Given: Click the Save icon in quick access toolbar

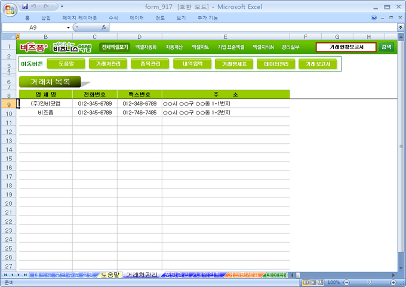Looking at the screenshot, I should [25, 6].
